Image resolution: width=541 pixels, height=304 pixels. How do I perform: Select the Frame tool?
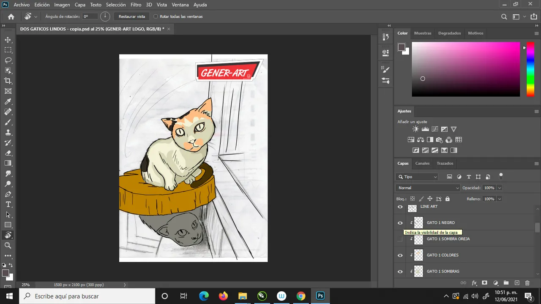click(8, 91)
